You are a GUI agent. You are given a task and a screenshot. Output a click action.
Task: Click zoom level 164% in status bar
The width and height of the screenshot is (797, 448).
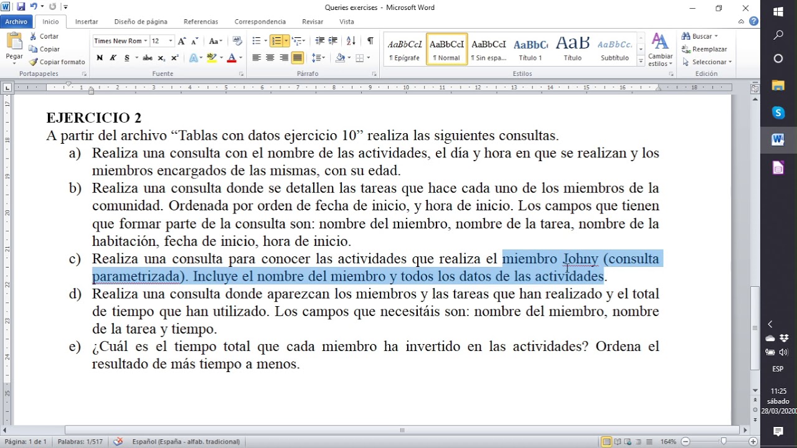[669, 442]
